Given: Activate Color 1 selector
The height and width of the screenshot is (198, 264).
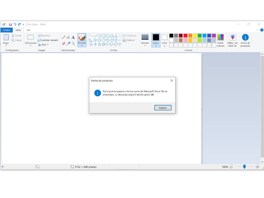Looking at the screenshot, I should [156, 40].
